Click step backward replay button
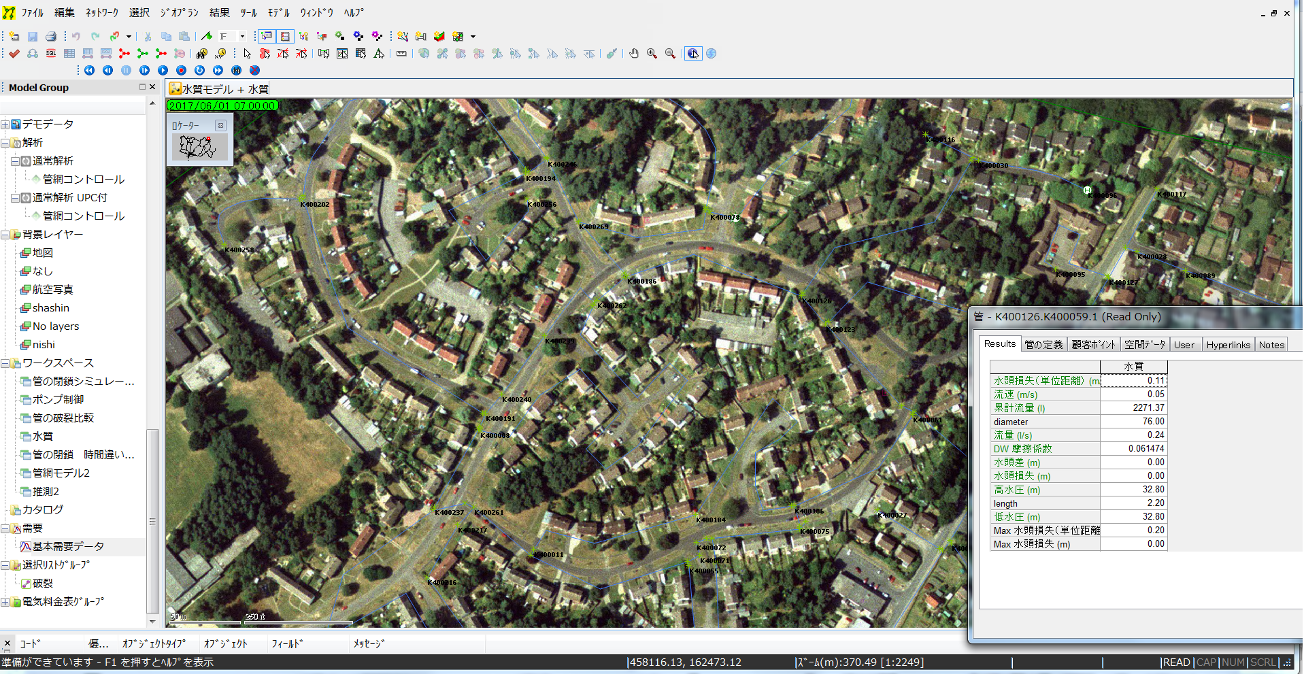The image size is (1304, 674). point(107,70)
